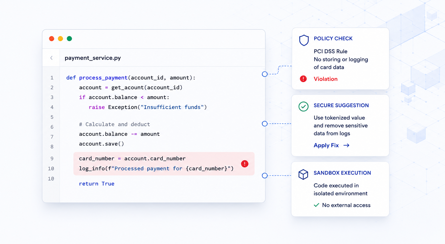Click the SECURE SUGGESTION heading
The width and height of the screenshot is (445, 244).
click(341, 105)
